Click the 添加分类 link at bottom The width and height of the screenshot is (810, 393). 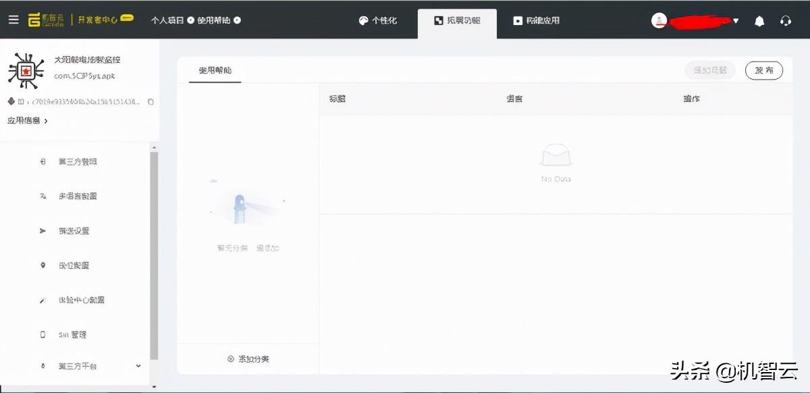point(248,359)
